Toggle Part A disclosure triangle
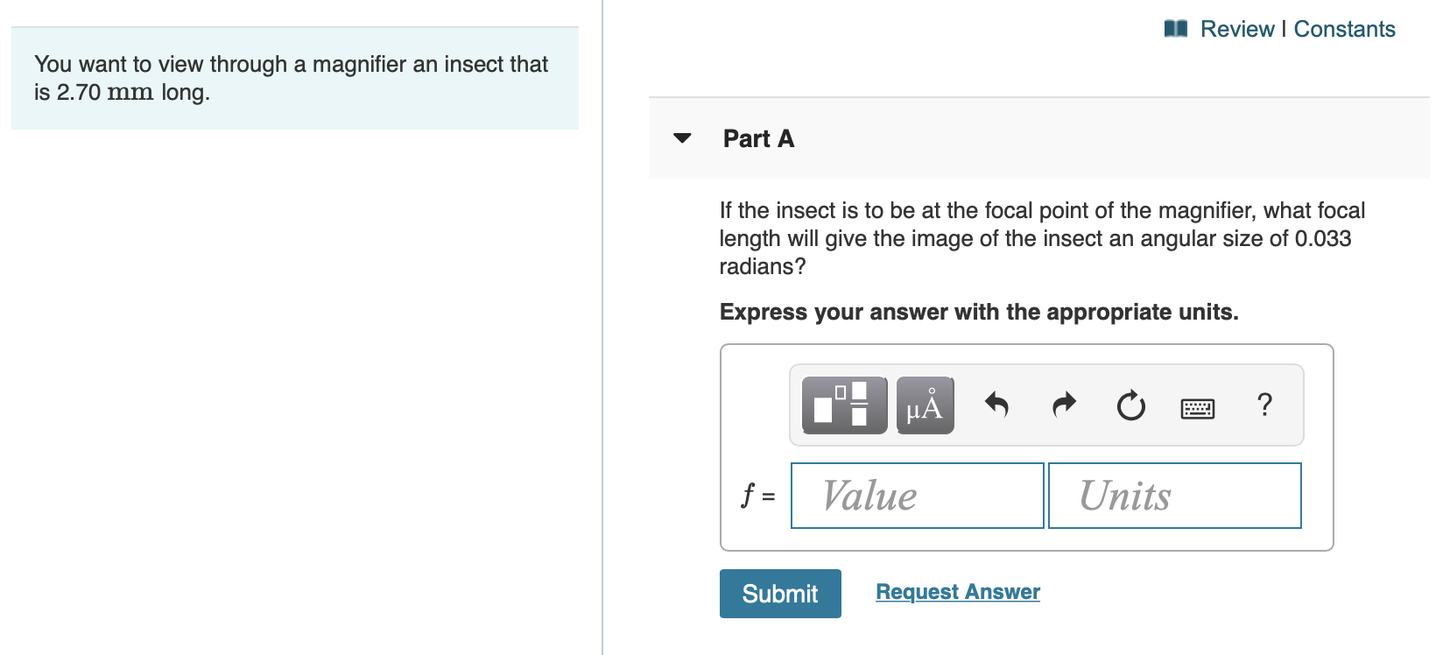The width and height of the screenshot is (1450, 655). [683, 138]
